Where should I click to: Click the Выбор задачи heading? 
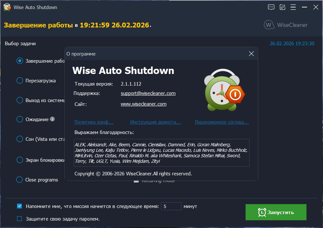click(x=20, y=44)
